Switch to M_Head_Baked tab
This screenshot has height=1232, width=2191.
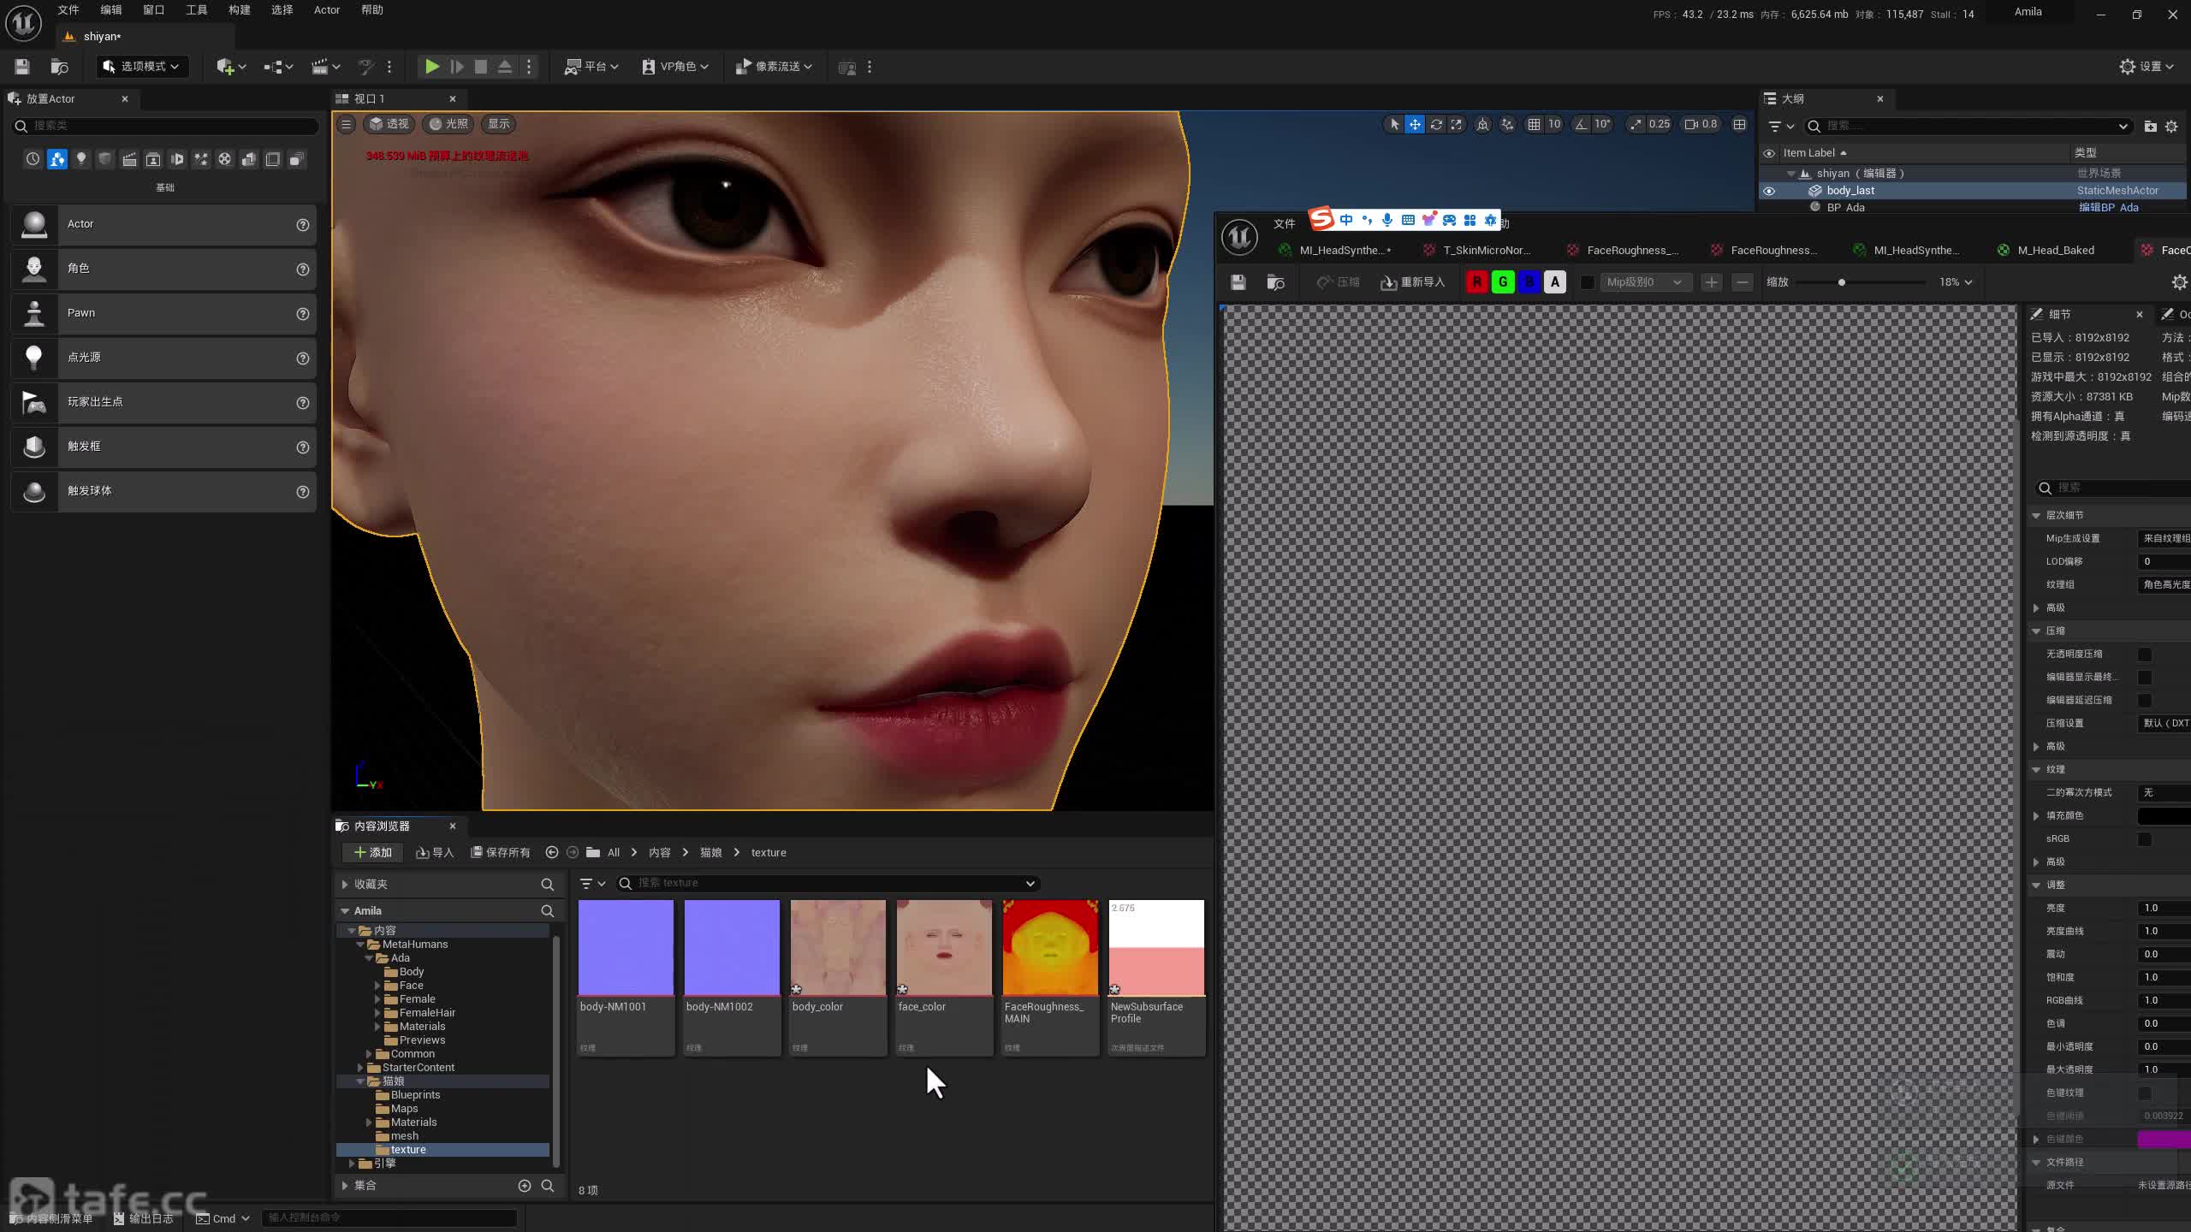click(2055, 250)
